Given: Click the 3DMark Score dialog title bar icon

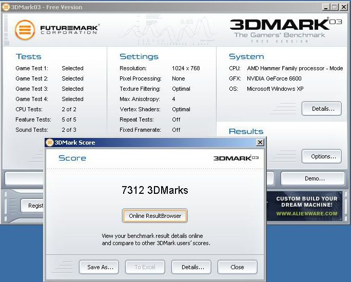Looking at the screenshot, I should [x=50, y=143].
